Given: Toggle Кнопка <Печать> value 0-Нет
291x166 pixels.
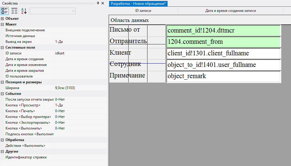Looking at the screenshot, I should 80,111.
